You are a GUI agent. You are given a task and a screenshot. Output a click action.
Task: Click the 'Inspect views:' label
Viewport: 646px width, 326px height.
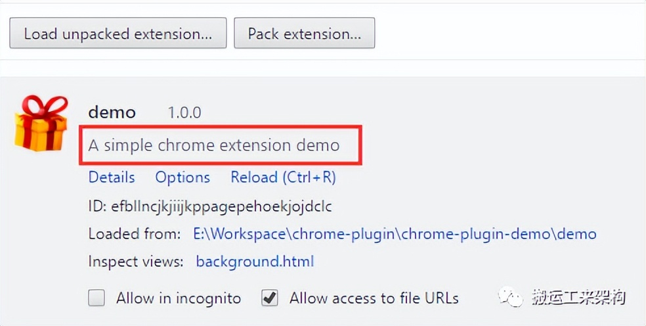(136, 262)
